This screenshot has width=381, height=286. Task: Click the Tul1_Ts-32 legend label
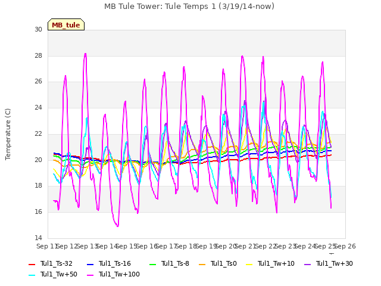click(x=57, y=263)
